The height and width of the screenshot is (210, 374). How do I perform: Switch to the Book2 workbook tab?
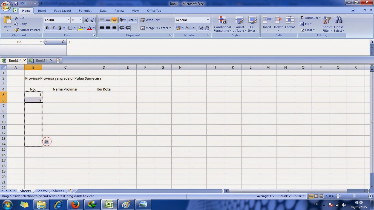(41, 60)
